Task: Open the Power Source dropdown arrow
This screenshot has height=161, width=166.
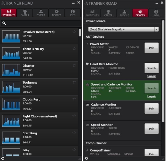Action: click(157, 29)
